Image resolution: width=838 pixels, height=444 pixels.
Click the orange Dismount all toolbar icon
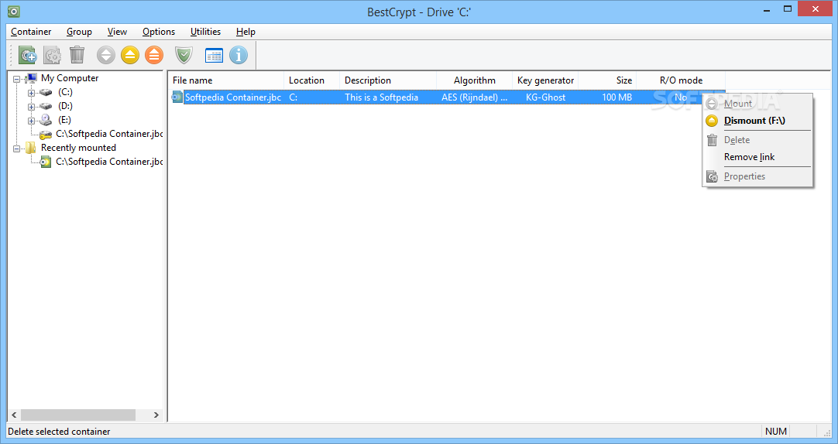click(x=154, y=55)
